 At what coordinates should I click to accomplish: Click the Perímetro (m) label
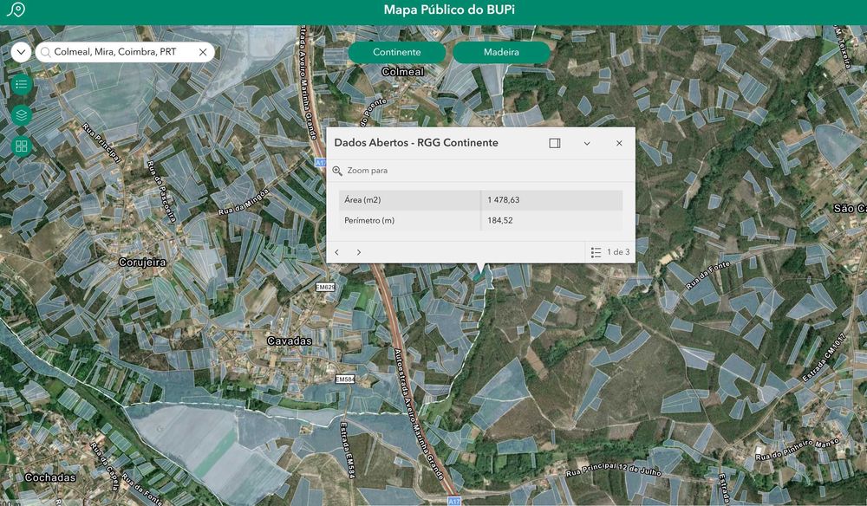368,220
